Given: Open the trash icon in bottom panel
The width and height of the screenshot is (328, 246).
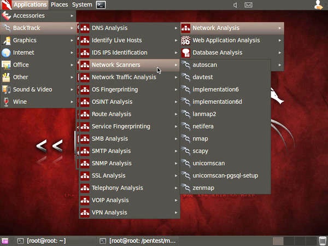Looking at the screenshot, I should (x=323, y=241).
